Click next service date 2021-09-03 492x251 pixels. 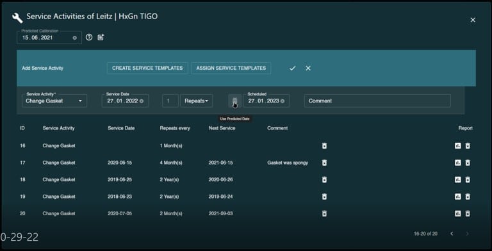click(x=220, y=213)
